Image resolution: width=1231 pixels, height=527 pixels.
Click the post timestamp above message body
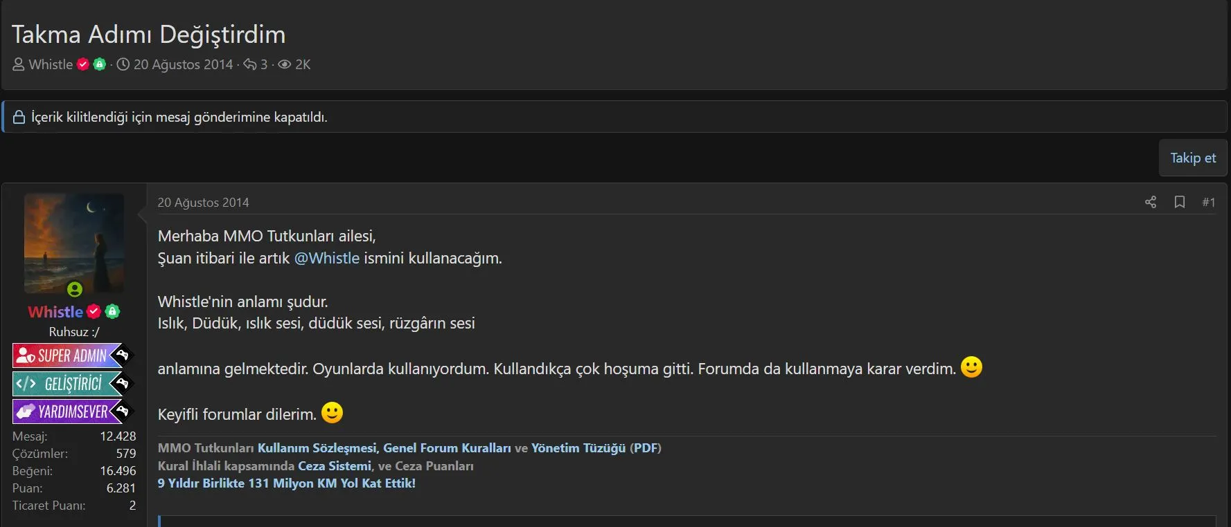tap(203, 203)
